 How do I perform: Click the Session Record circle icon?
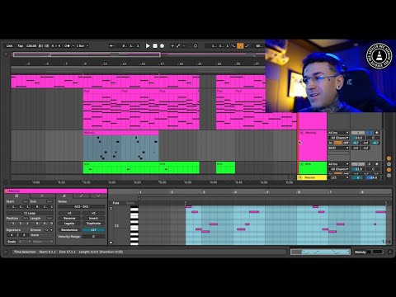point(196,46)
